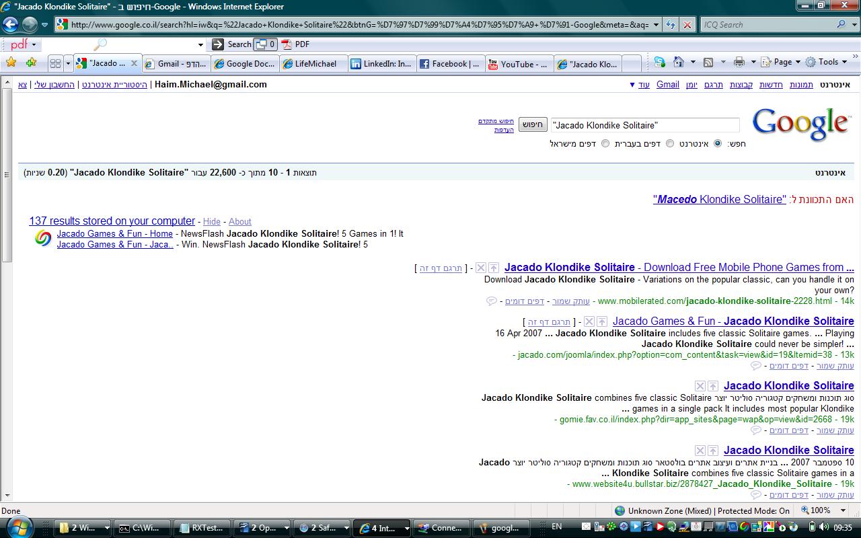Image resolution: width=861 pixels, height=538 pixels.
Task: Click the Refresh button next to address bar
Action: (671, 25)
